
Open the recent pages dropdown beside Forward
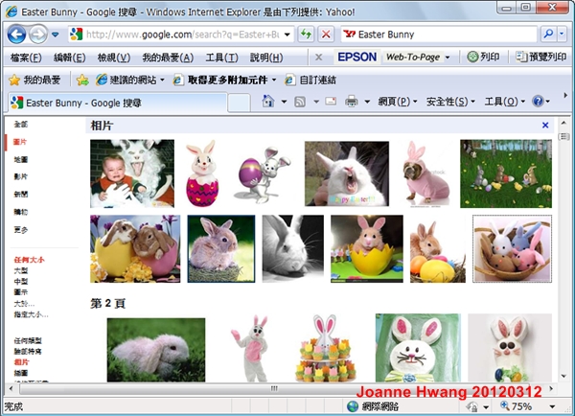tap(55, 35)
